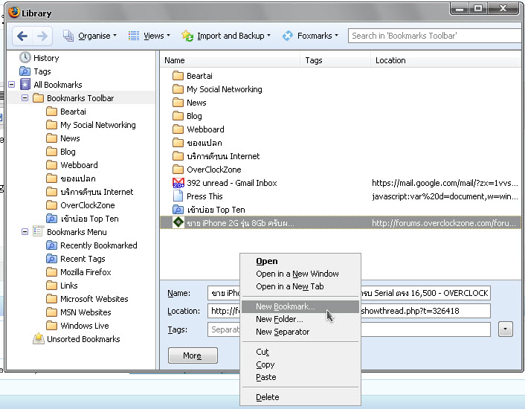The image size is (525, 409).
Task: Select Recent Tags smart folder icon
Action: pos(51,259)
